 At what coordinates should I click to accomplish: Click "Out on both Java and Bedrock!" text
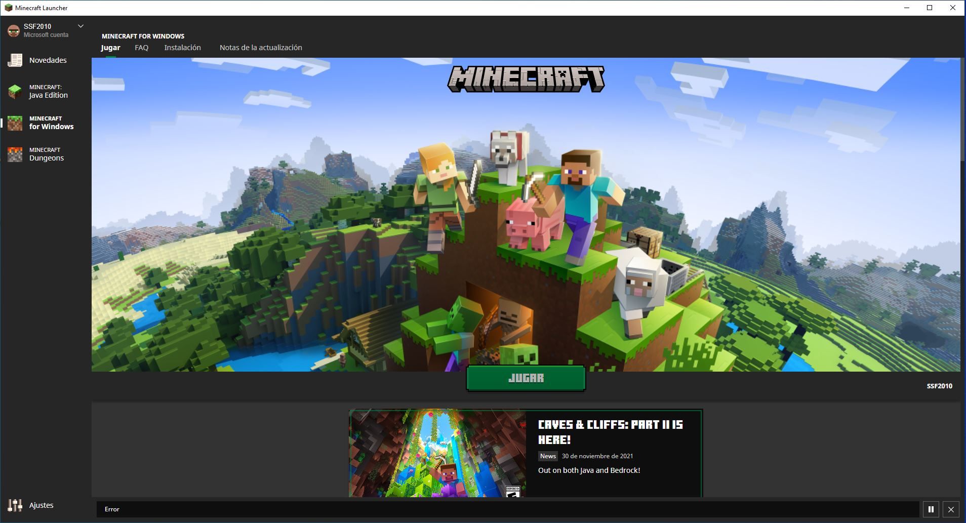[x=589, y=470]
